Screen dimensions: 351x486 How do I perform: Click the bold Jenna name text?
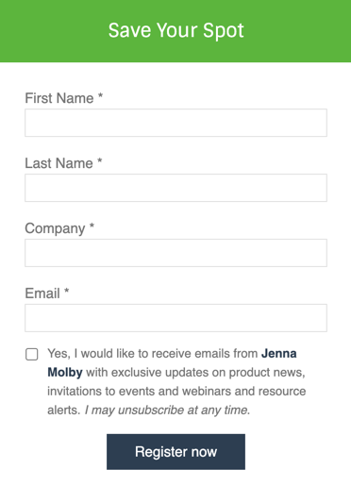tap(279, 354)
